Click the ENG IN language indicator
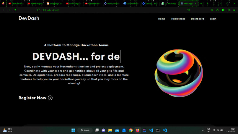Screen dimensions: 238x134 coord(208,130)
